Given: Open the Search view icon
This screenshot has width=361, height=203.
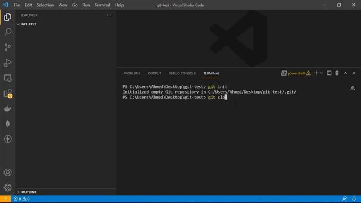Looking at the screenshot, I should tap(7, 32).
